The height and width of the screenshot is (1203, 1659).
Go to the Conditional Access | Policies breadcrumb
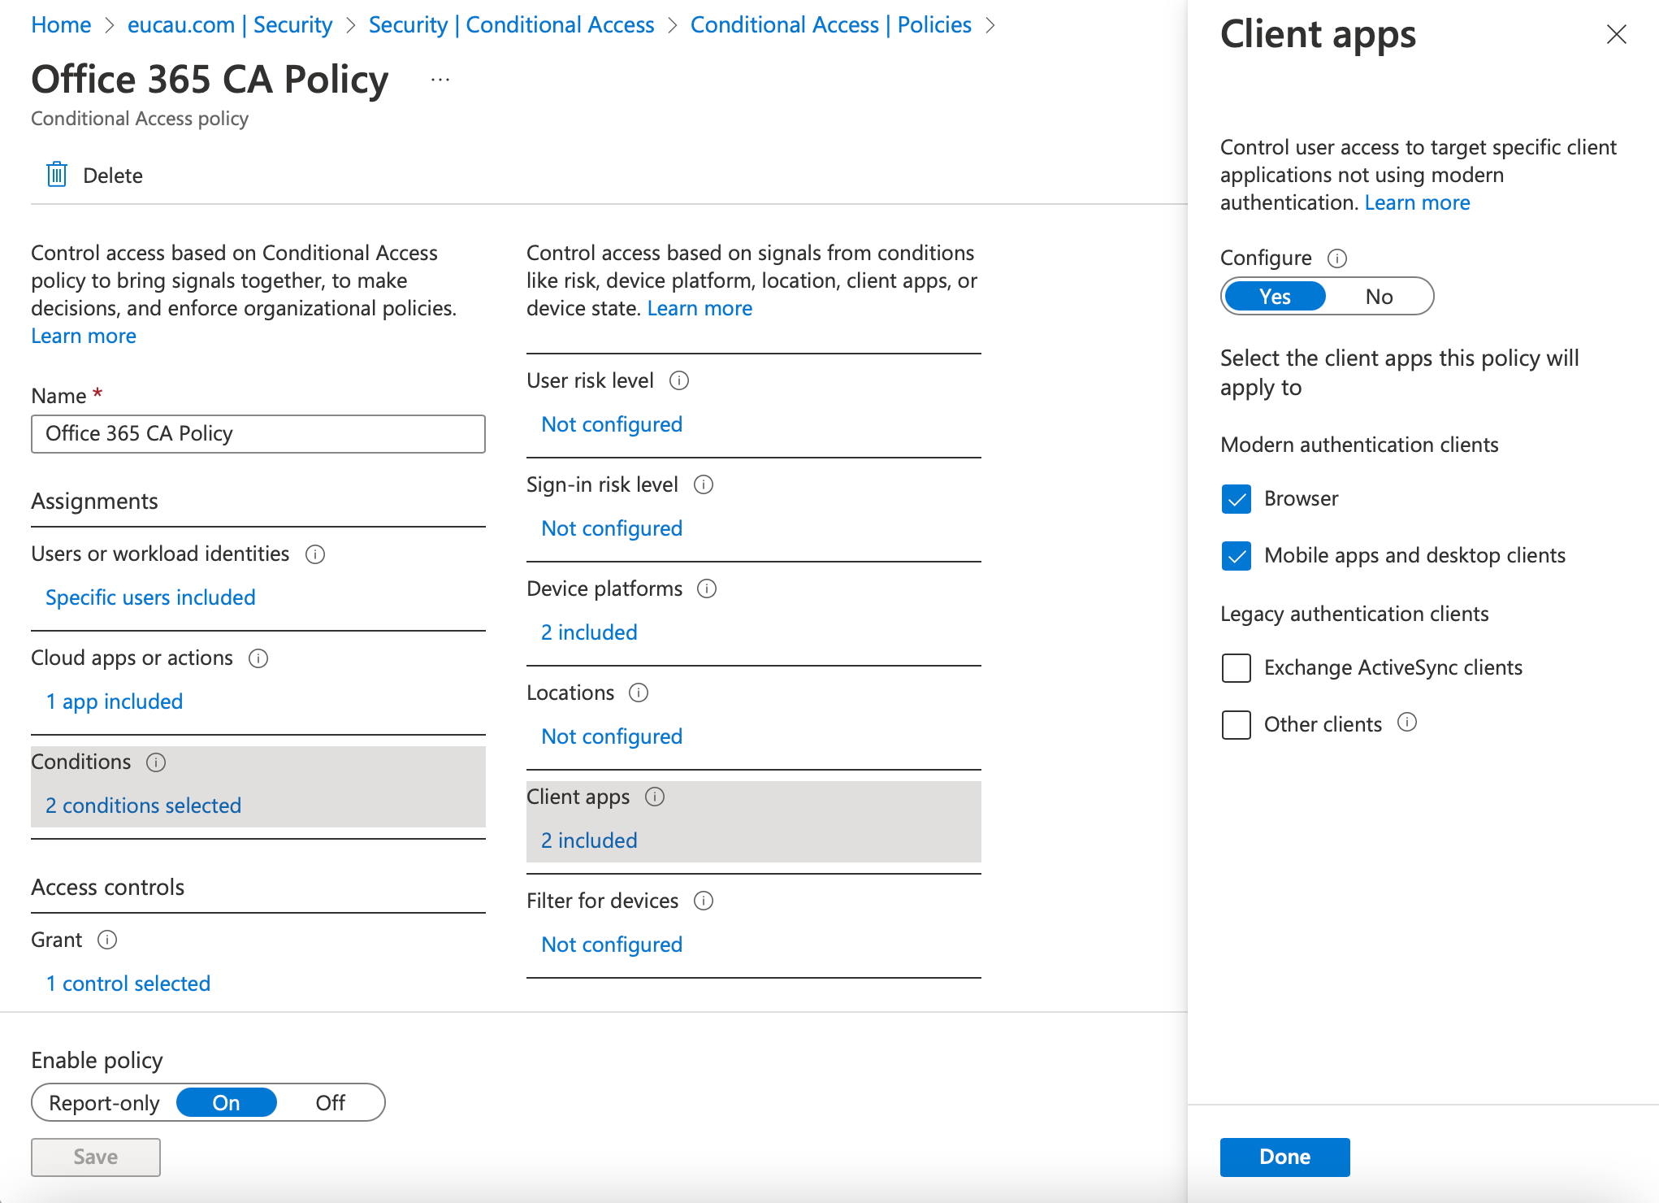pyautogui.click(x=830, y=25)
